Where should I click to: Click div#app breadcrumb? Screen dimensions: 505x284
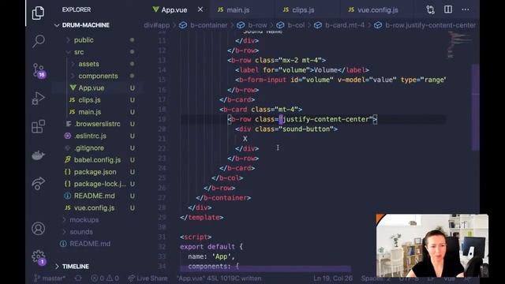click(x=156, y=25)
